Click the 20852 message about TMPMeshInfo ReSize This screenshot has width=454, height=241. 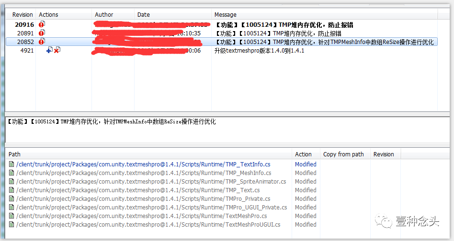tap(324, 42)
